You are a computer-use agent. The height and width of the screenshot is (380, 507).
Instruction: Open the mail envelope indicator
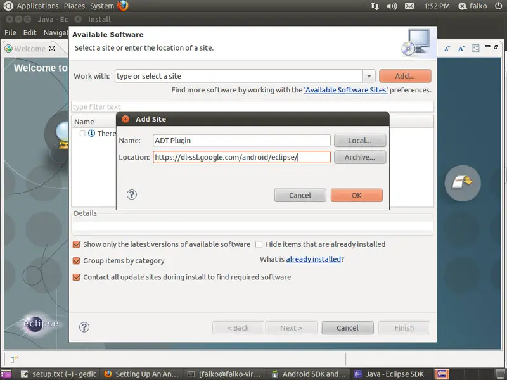click(x=409, y=6)
